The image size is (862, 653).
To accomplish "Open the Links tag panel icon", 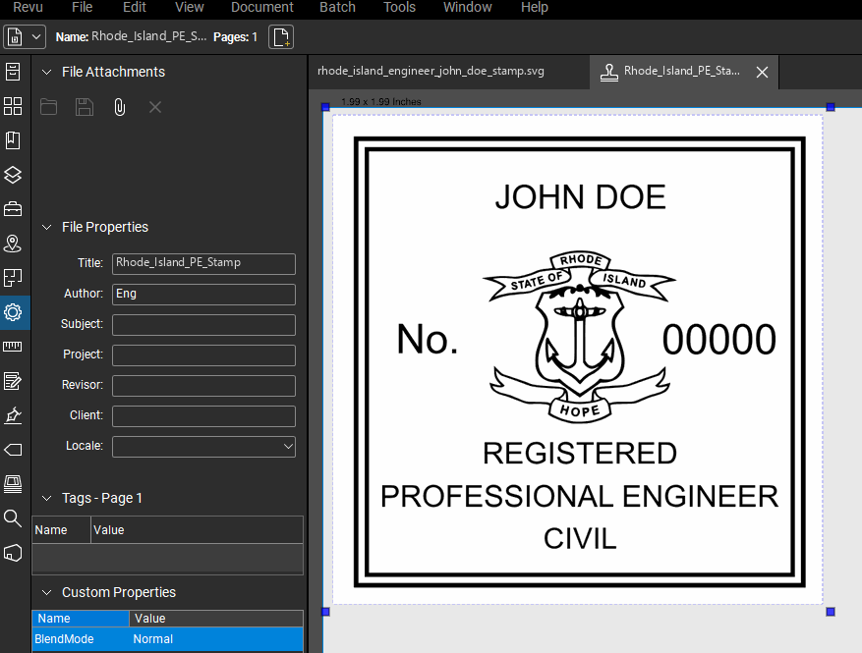I will [13, 450].
